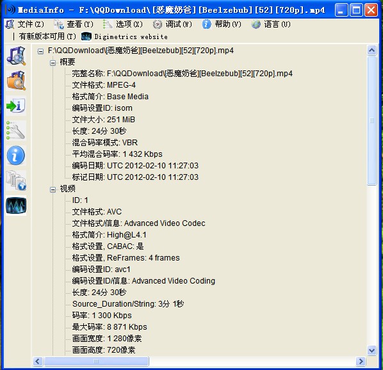383x370 pixels.
Task: Open the 选项 (X) menu
Action: (x=123, y=24)
